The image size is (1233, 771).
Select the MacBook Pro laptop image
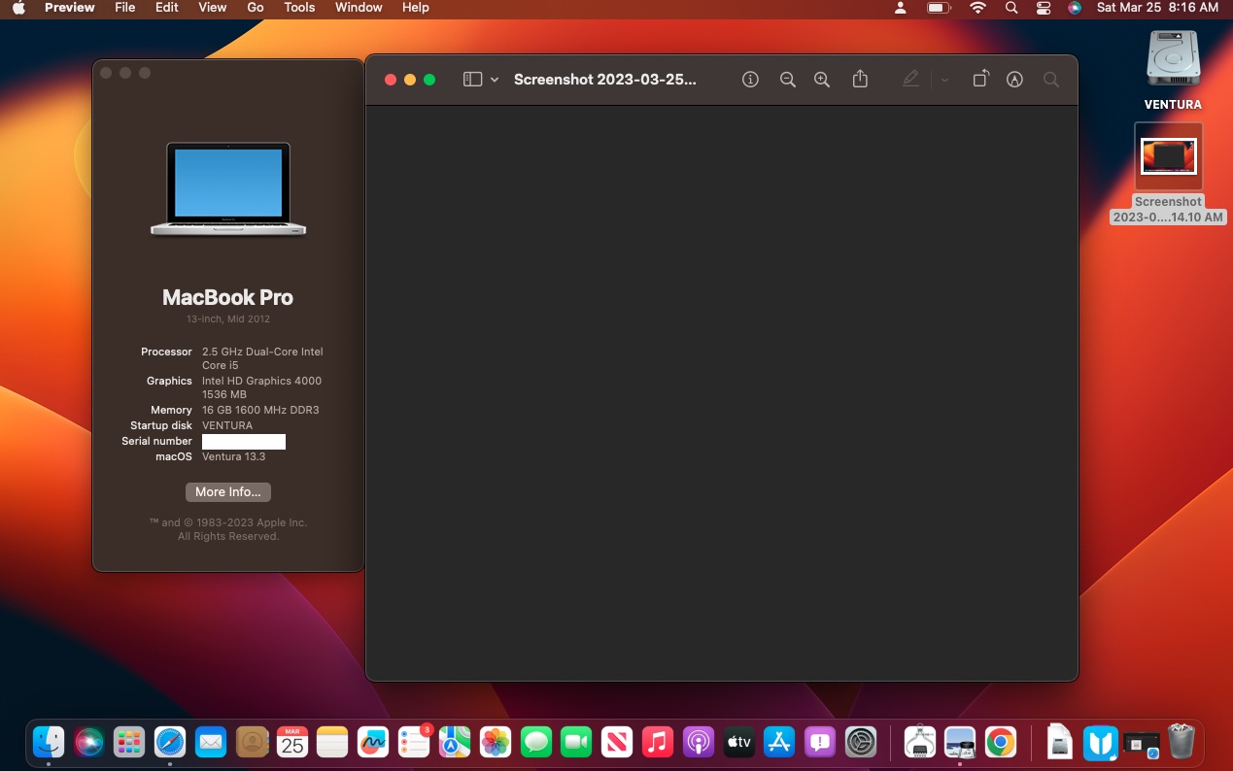(x=228, y=188)
